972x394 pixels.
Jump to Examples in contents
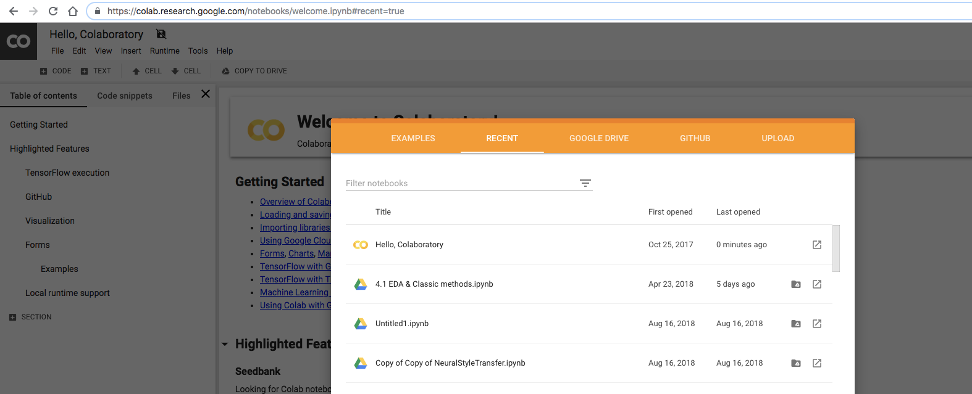[59, 269]
